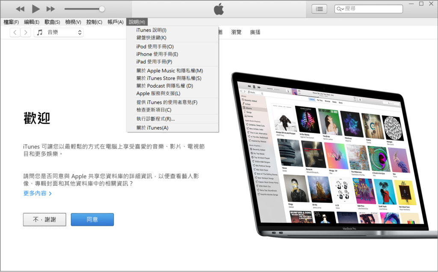The image size is (438, 272).
Task: Minimize the iTunes window
Action: pyautogui.click(x=411, y=4)
